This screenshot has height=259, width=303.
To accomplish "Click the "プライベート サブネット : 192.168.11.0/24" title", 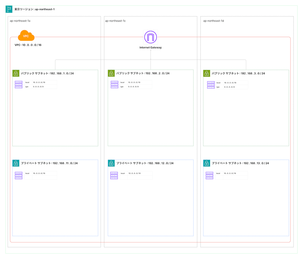I will click(x=49, y=163).
